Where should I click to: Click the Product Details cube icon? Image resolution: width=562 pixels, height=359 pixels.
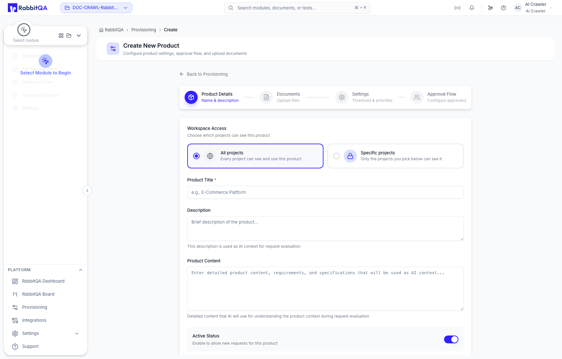click(x=191, y=97)
